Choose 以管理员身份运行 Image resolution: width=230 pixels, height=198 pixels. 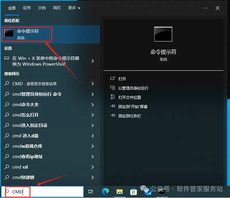[133, 88]
